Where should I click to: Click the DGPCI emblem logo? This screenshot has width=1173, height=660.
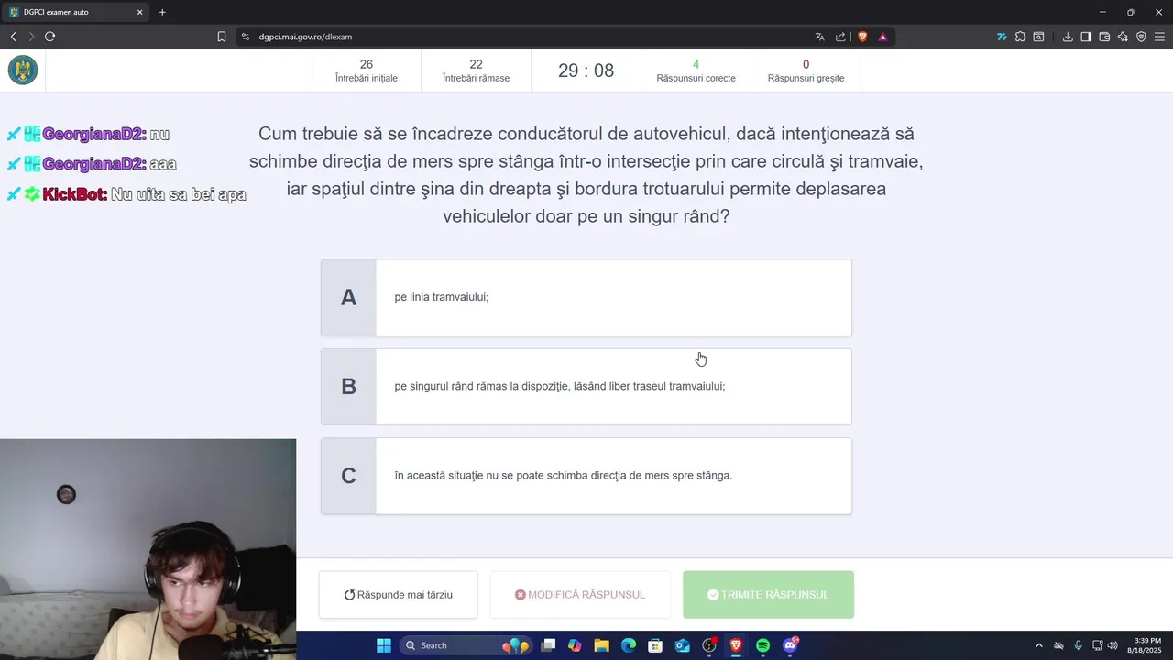23,71
